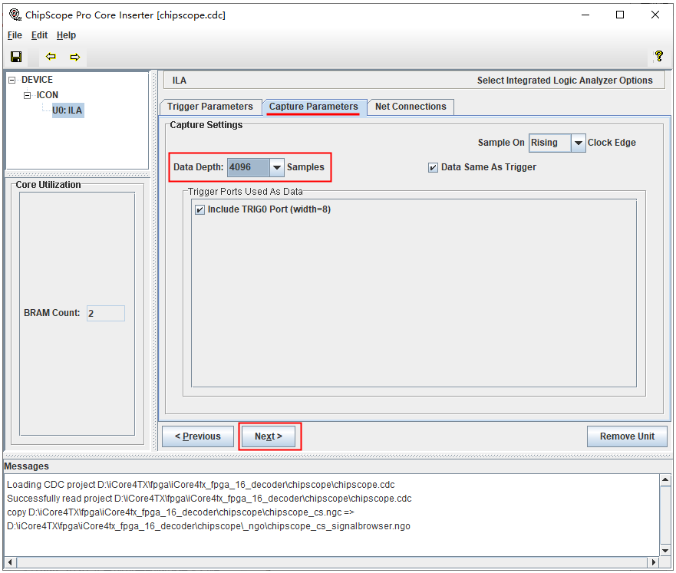Open the File menu
This screenshot has width=676, height=573.
coord(15,35)
